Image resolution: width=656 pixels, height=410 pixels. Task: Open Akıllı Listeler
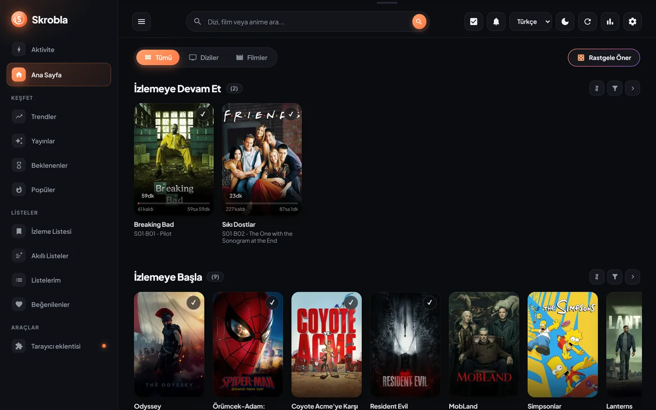point(59,256)
